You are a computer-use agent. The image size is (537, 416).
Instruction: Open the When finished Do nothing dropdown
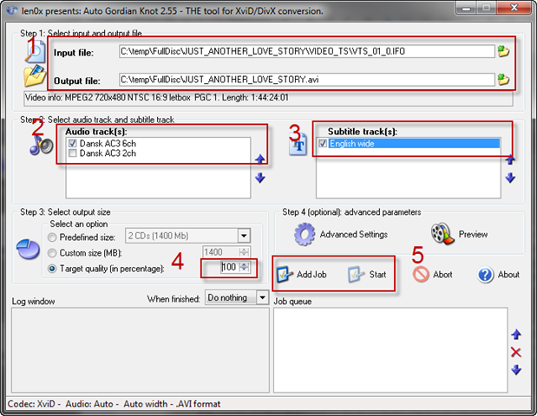click(x=262, y=297)
